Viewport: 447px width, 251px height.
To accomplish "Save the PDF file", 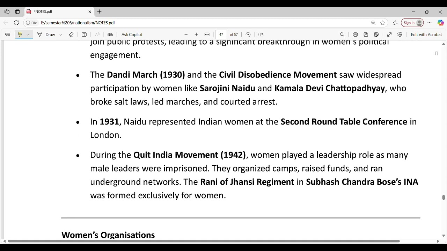I will pyautogui.click(x=366, y=35).
